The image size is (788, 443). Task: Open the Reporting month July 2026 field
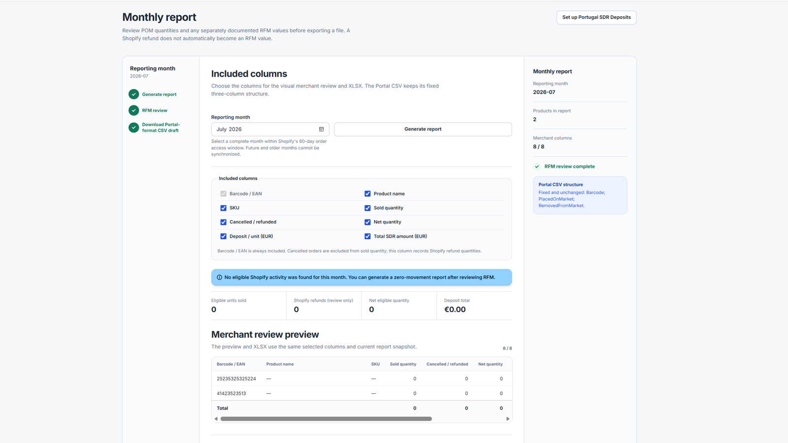(270, 129)
